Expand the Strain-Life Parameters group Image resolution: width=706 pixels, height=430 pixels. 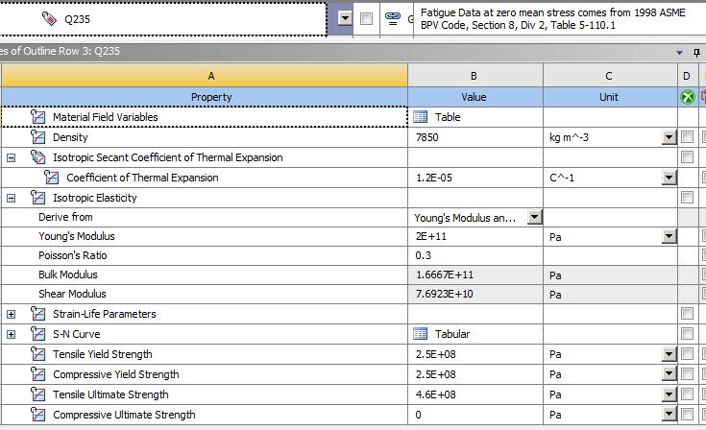(12, 314)
